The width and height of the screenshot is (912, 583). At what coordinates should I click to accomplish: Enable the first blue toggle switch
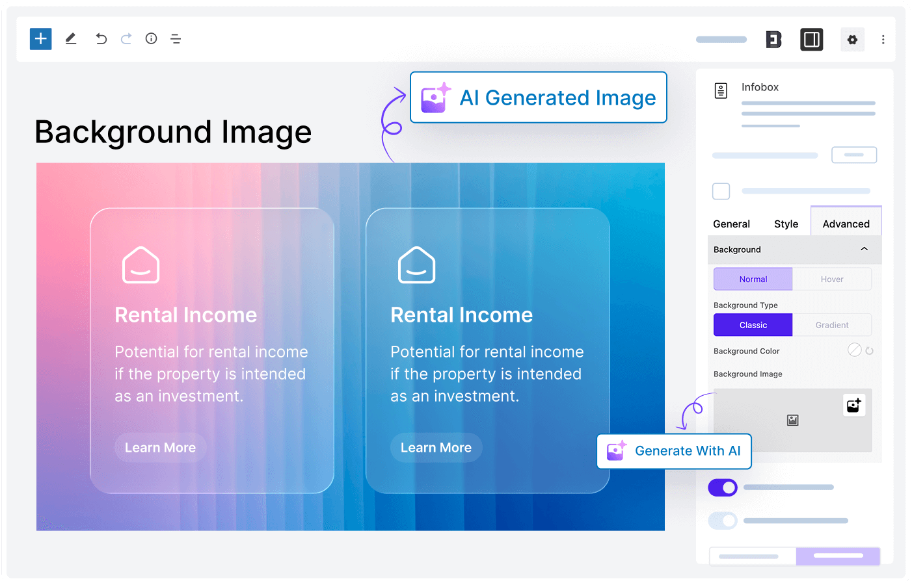click(x=723, y=487)
